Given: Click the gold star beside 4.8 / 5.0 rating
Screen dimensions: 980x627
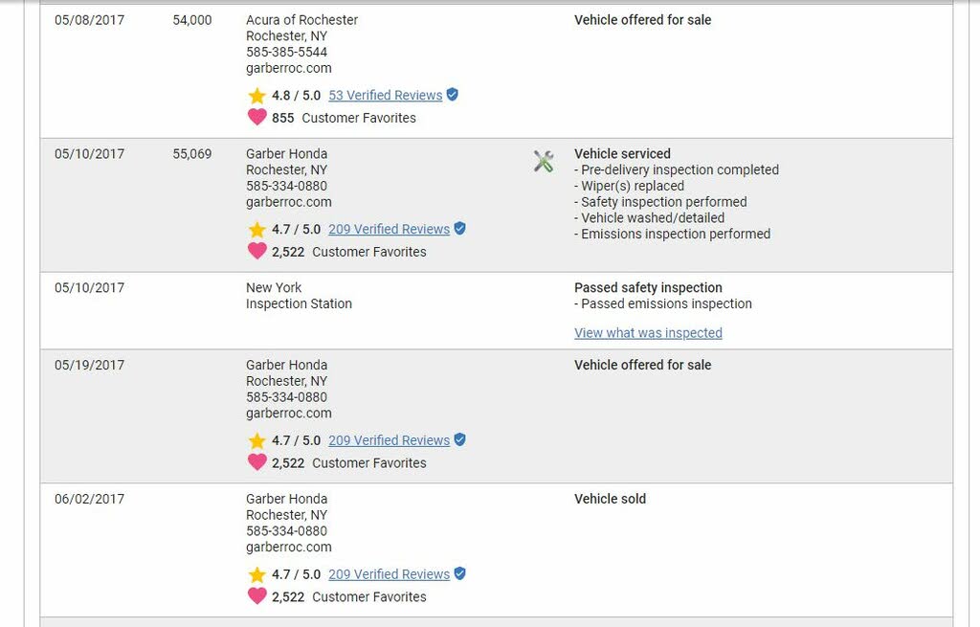Looking at the screenshot, I should pyautogui.click(x=256, y=96).
